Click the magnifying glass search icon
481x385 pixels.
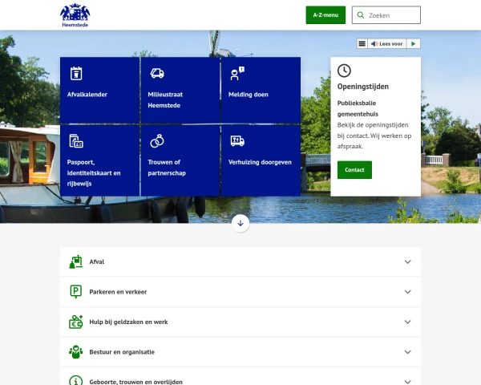click(x=361, y=15)
